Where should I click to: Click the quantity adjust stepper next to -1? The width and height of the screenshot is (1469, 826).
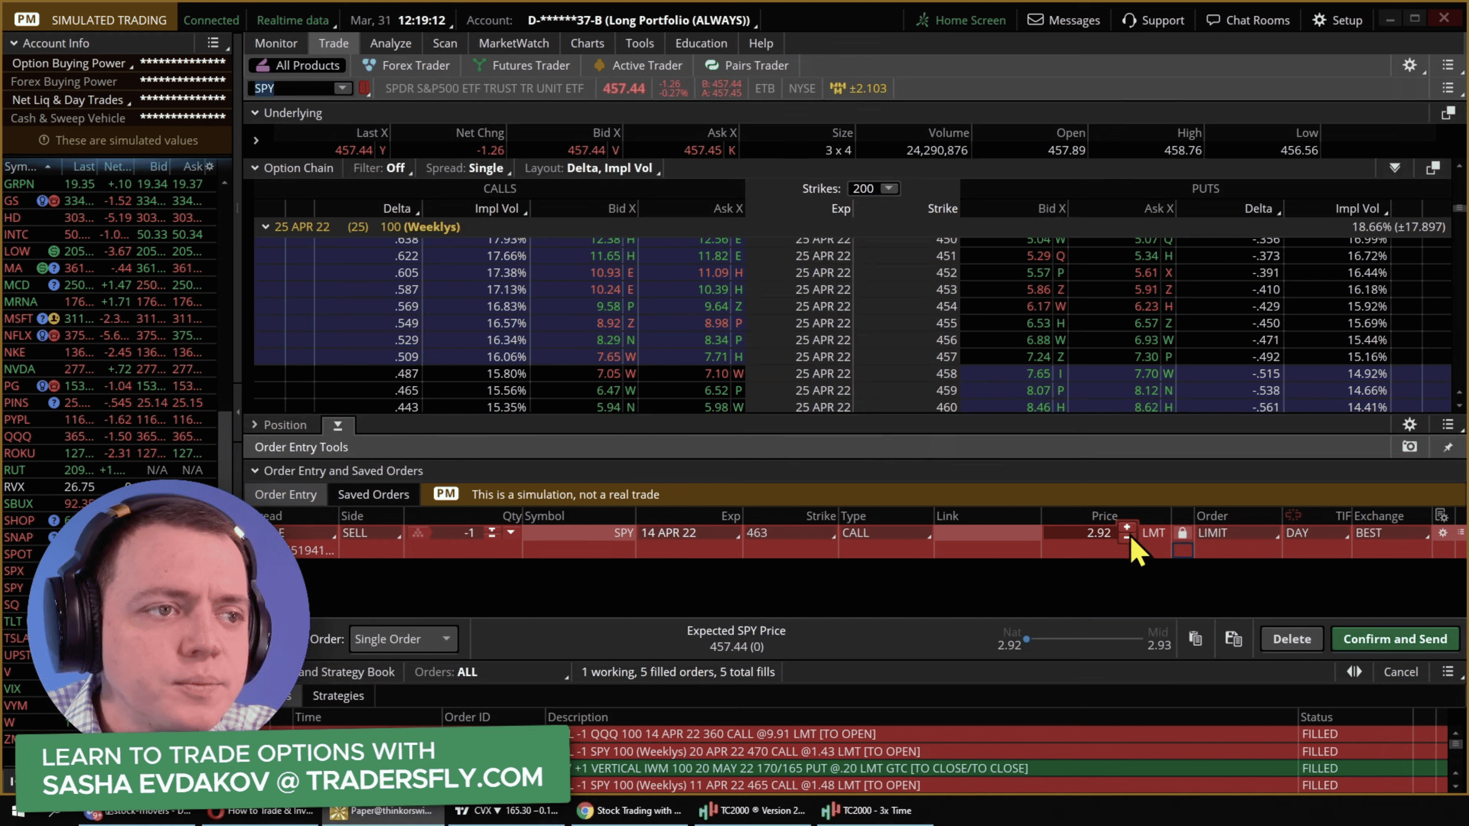(x=492, y=533)
